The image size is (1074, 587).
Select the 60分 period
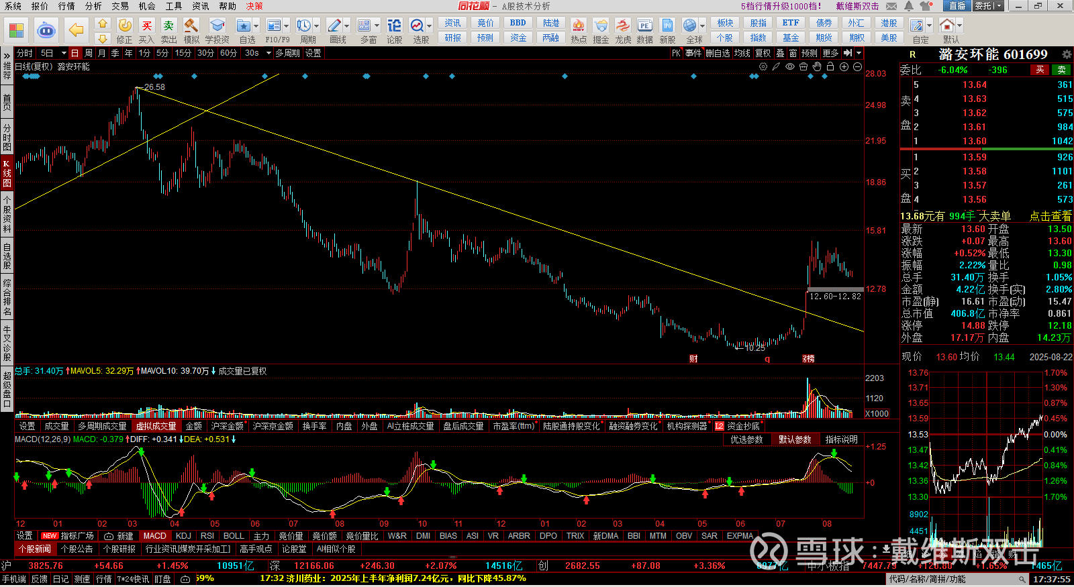[x=228, y=53]
